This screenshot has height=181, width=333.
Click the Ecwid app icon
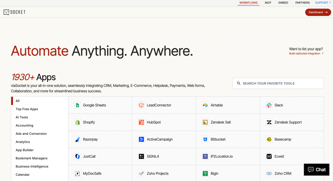click(269, 156)
